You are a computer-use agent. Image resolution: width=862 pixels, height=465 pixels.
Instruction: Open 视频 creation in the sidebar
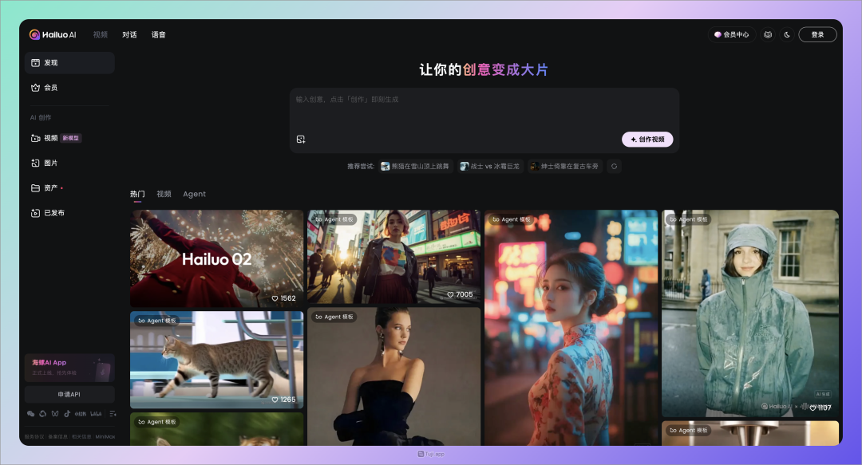[x=69, y=138]
